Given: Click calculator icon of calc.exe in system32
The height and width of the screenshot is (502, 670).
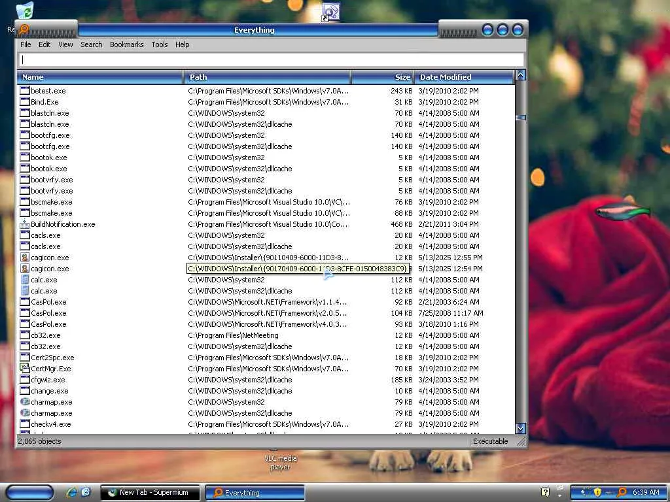Looking at the screenshot, I should 25,280.
